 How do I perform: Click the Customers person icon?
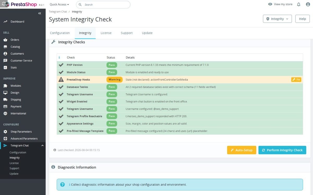pyautogui.click(x=5, y=54)
